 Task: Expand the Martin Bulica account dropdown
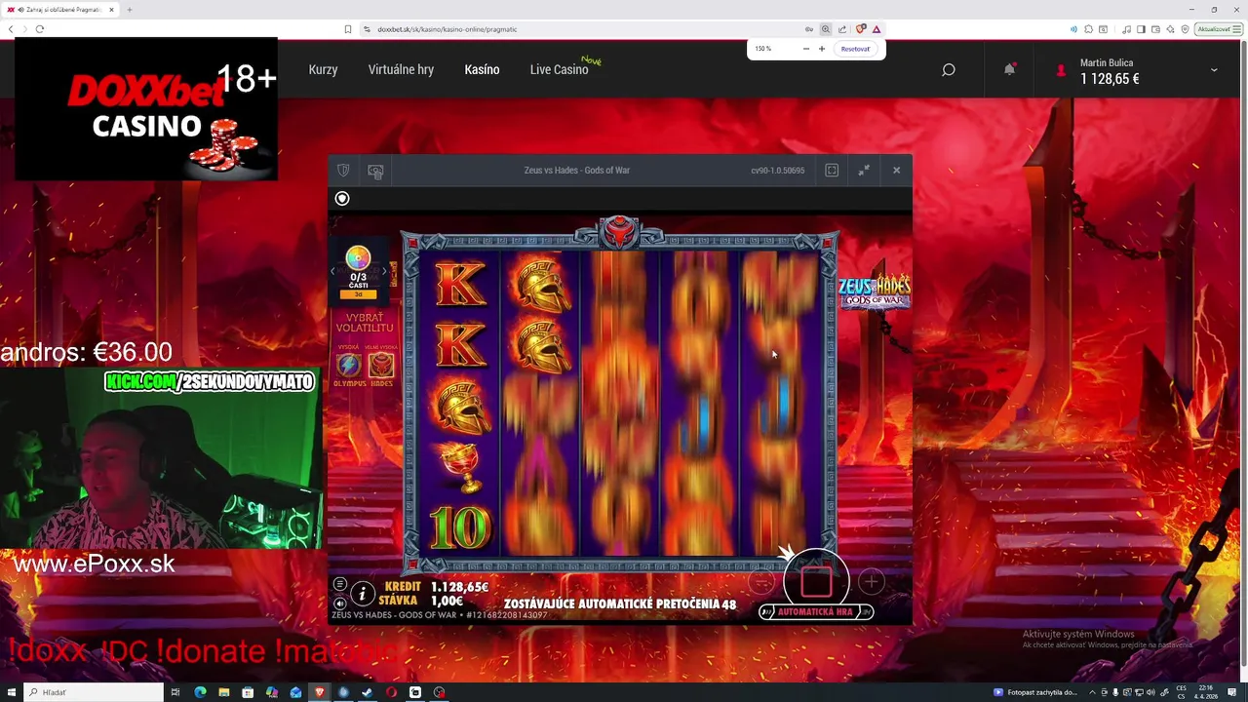point(1214,69)
